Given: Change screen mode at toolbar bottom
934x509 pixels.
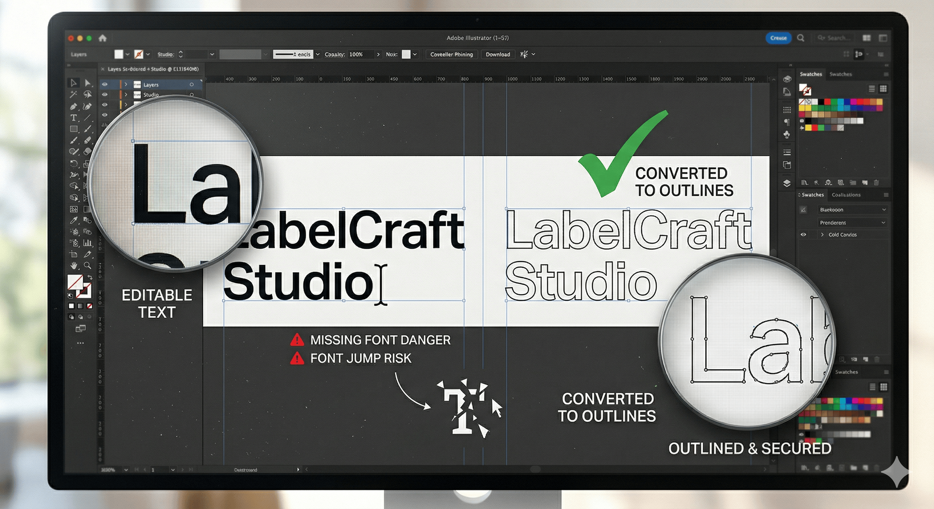Looking at the screenshot, I should (80, 329).
